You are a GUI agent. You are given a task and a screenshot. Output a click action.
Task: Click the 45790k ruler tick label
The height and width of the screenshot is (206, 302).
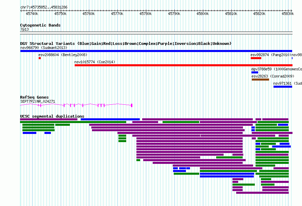(174, 14)
